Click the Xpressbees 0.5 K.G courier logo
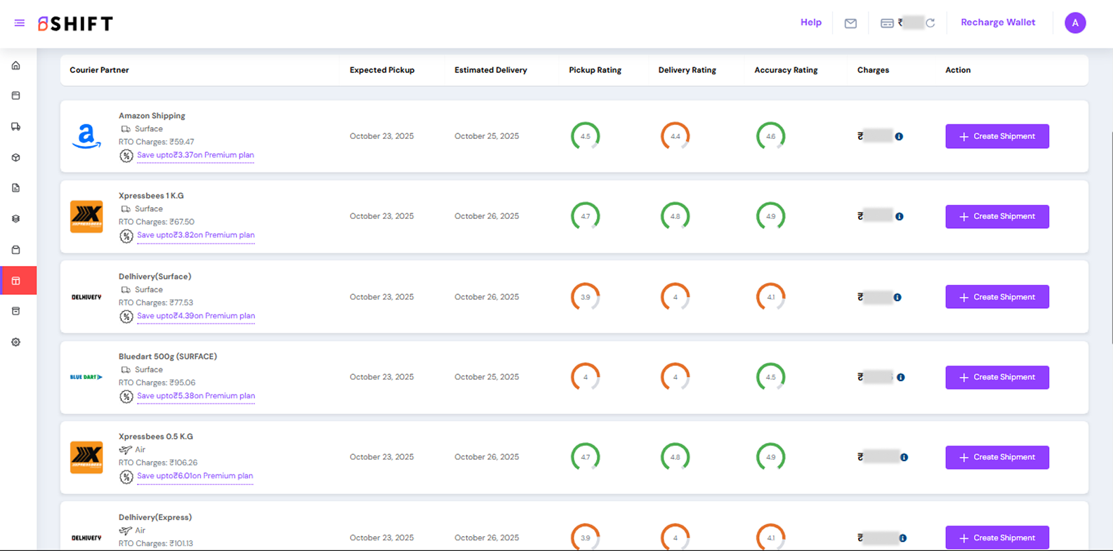The image size is (1113, 551). coord(86,457)
